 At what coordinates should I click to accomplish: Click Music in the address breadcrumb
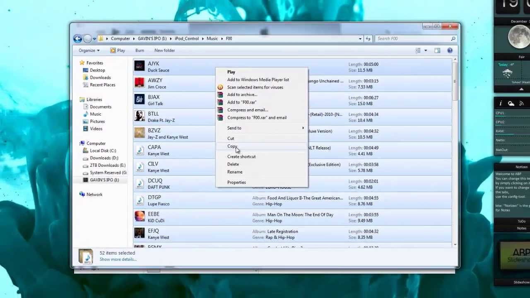tap(212, 38)
